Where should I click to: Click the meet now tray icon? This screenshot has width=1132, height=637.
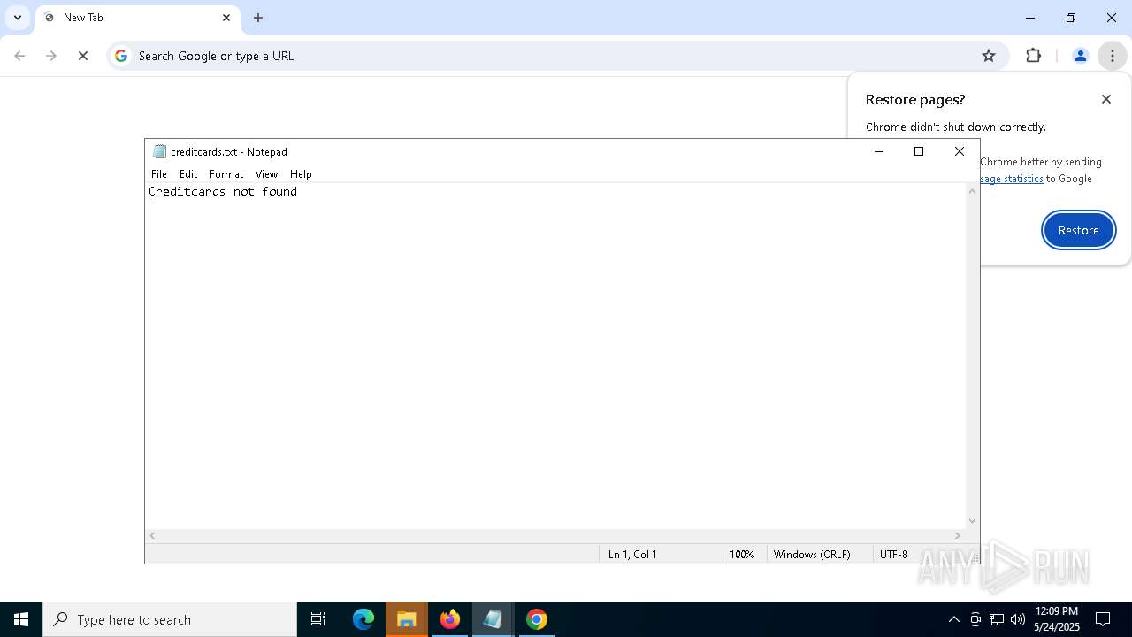tap(975, 619)
